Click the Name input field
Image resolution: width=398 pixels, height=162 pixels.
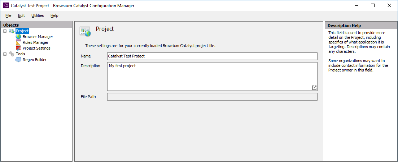212,56
